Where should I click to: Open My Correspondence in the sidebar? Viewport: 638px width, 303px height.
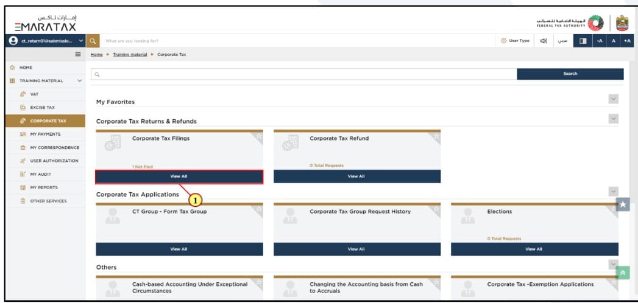(46, 147)
